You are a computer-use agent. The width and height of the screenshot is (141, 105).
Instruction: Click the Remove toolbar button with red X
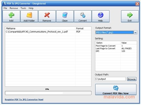pyautogui.click(x=47, y=16)
